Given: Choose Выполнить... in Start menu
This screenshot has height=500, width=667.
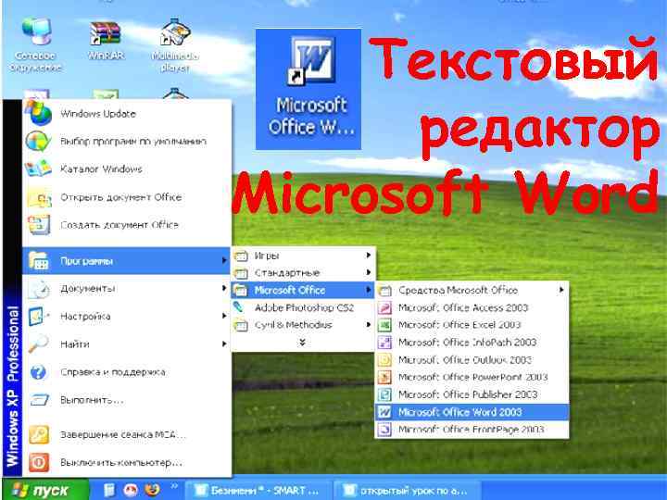Looking at the screenshot, I should point(127,400).
